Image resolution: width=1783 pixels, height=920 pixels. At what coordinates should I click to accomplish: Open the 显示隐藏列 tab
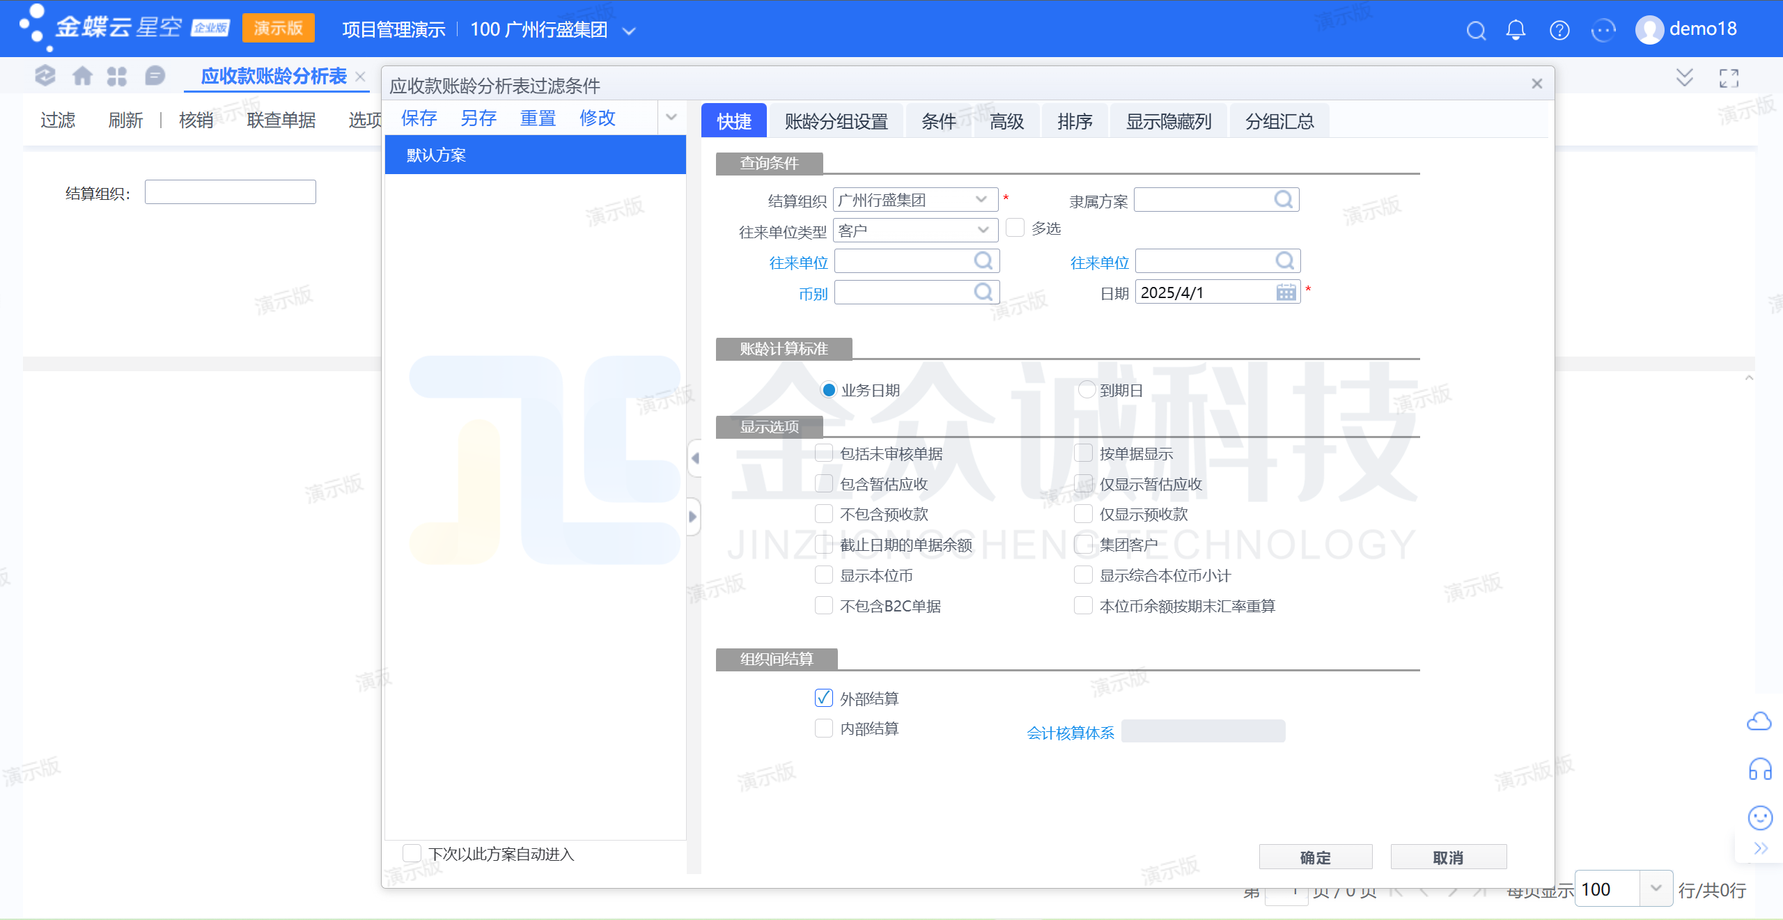coord(1169,121)
